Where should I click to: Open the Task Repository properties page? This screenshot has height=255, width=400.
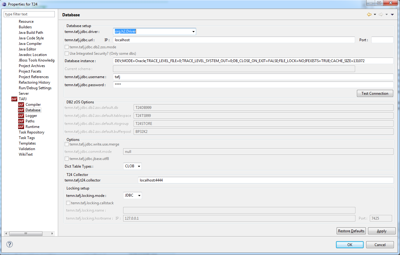click(x=31, y=132)
